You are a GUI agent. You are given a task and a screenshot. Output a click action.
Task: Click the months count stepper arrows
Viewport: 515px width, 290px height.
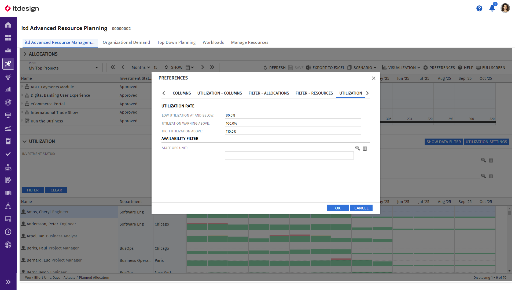coord(166,67)
